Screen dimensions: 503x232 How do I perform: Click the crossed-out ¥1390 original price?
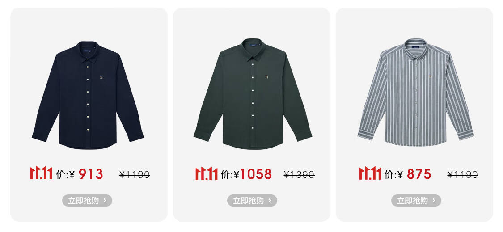click(x=299, y=175)
